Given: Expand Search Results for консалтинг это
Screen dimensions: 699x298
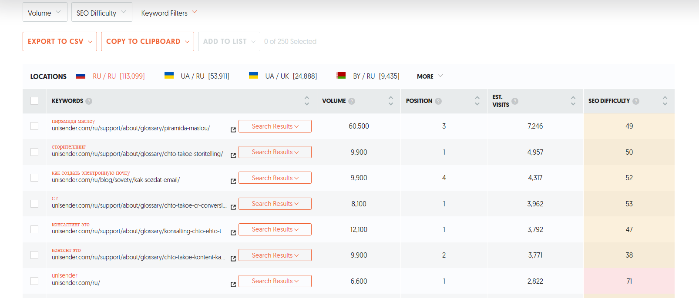Looking at the screenshot, I should click(x=275, y=229).
